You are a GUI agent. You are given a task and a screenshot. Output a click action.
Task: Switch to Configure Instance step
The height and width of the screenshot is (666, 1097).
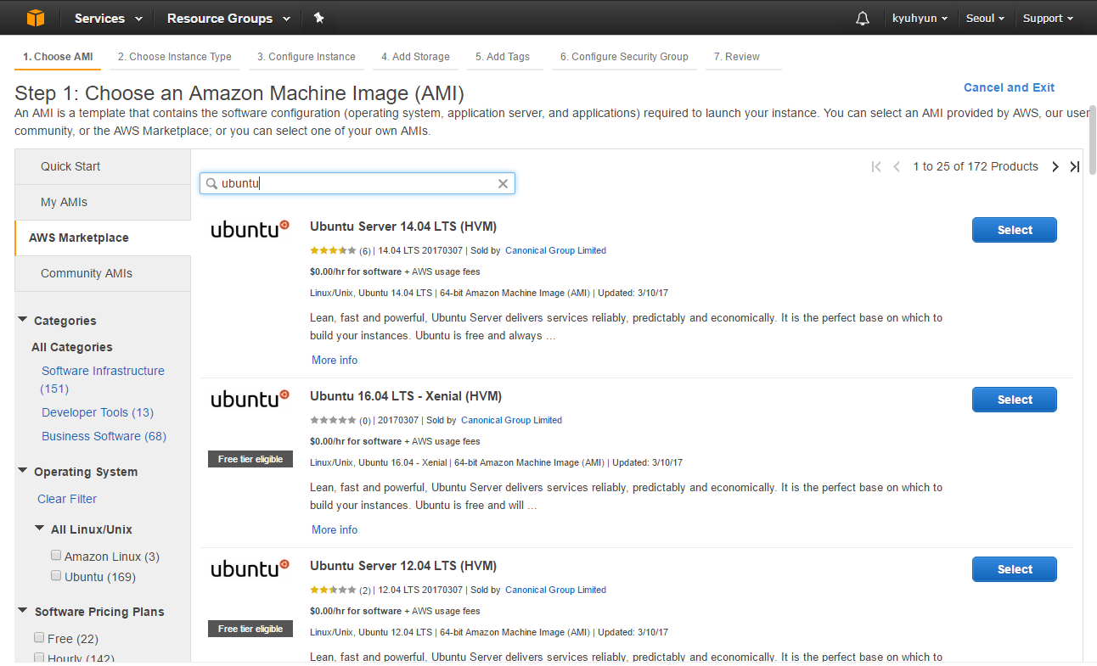pyautogui.click(x=307, y=57)
